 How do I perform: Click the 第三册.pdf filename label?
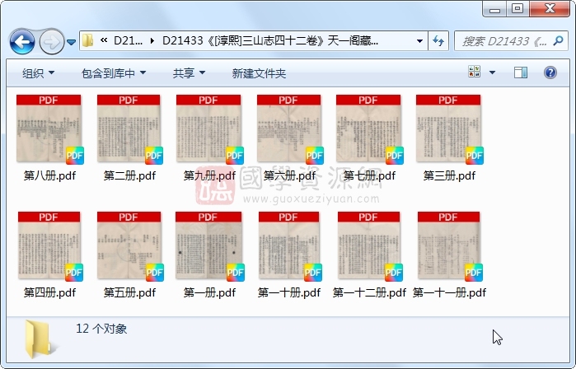tap(449, 176)
